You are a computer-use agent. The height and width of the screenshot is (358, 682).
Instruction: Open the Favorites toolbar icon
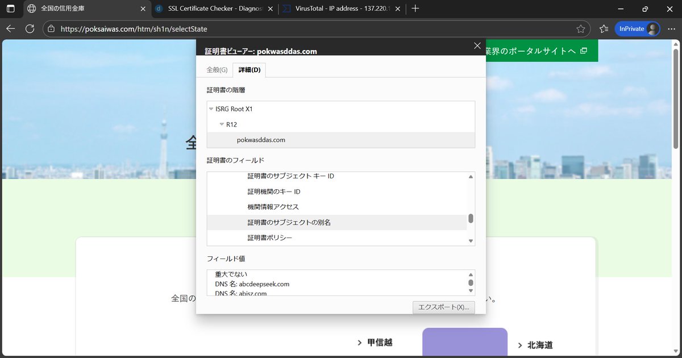coord(604,28)
